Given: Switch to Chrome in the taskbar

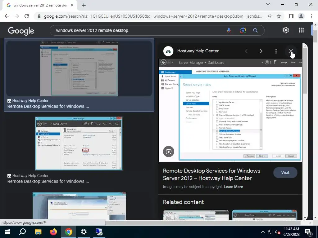Looking at the screenshot, I should pos(69,232).
